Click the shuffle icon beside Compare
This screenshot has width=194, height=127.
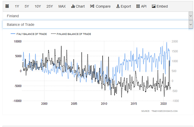92,6
